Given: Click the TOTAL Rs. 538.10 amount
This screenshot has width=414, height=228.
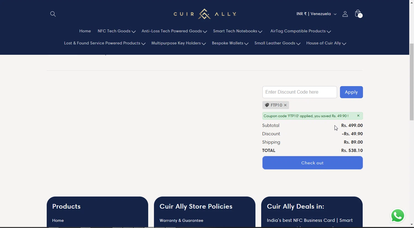Looking at the screenshot, I should click(352, 151).
